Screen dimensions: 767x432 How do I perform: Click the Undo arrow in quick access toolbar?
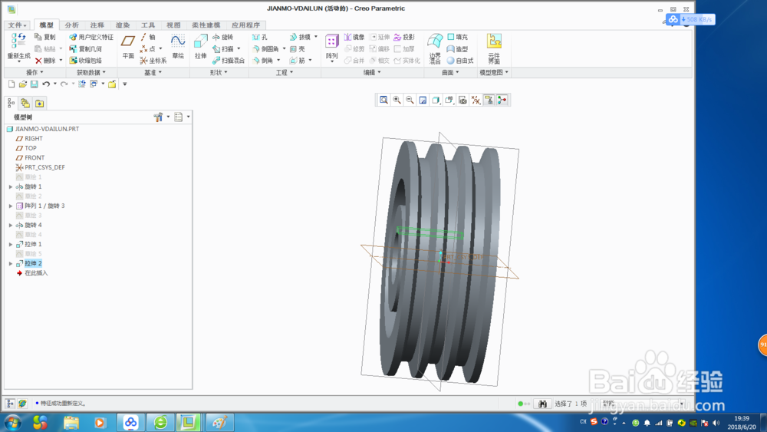pyautogui.click(x=46, y=84)
